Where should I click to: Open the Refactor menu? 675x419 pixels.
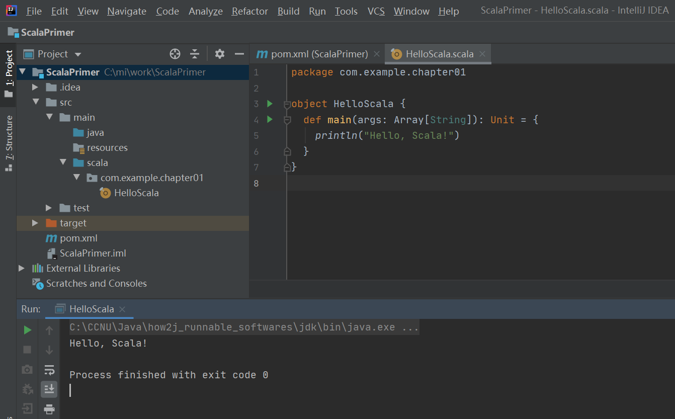pos(249,11)
